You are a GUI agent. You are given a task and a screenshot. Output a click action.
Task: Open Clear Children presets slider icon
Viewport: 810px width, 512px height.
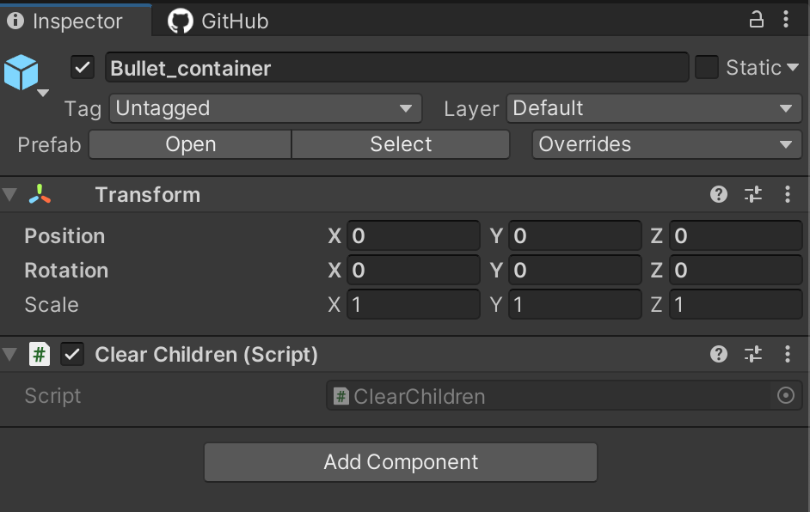(753, 354)
